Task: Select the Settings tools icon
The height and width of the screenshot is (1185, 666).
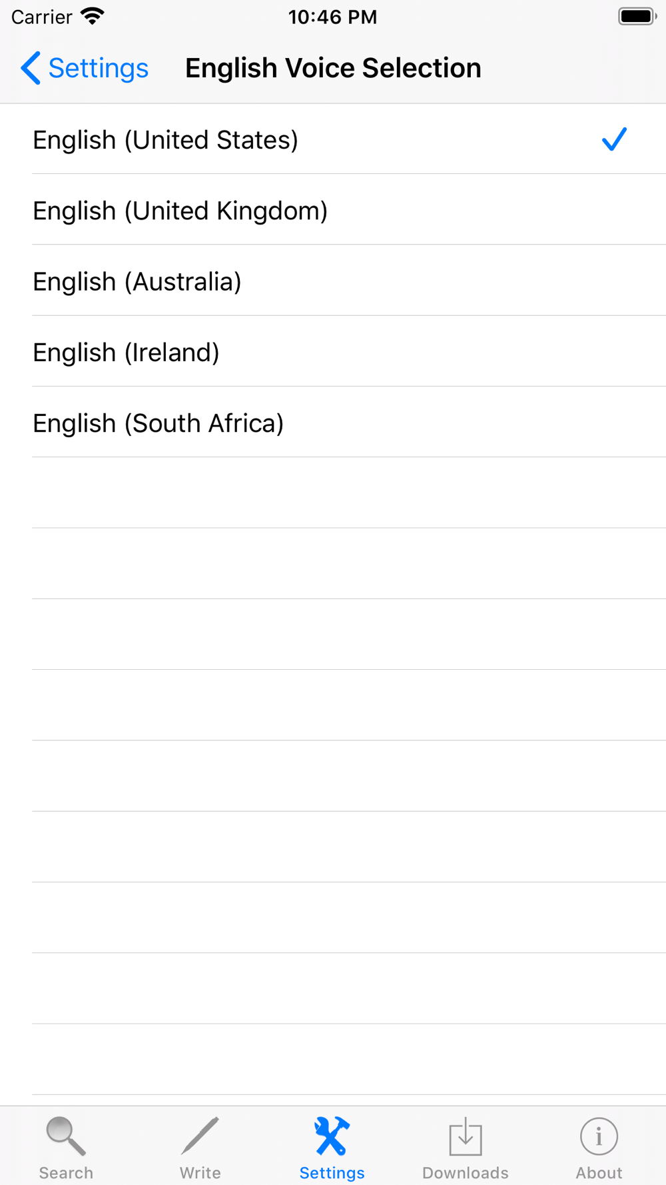Action: [332, 1136]
